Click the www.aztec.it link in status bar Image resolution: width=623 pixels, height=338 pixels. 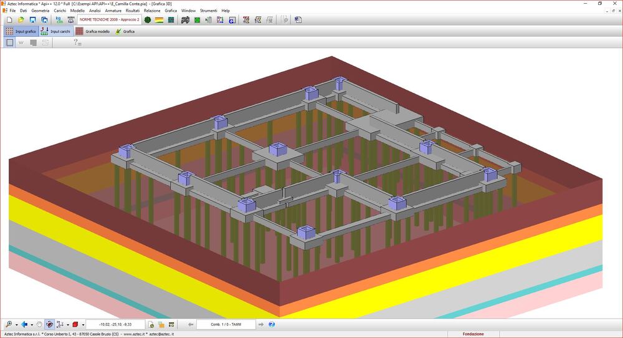[x=134, y=334]
